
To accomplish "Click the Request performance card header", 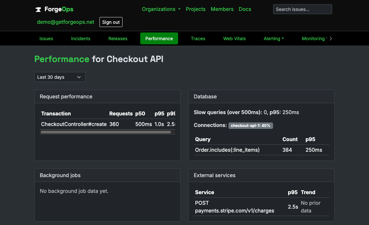I will (x=107, y=96).
